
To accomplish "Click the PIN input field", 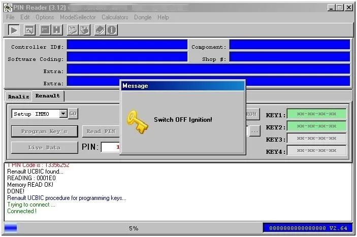I will click(111, 147).
